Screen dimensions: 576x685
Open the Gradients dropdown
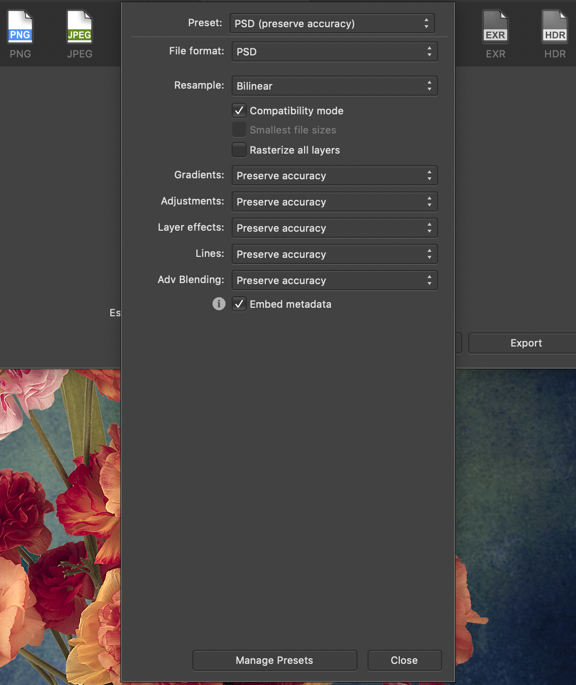point(335,176)
